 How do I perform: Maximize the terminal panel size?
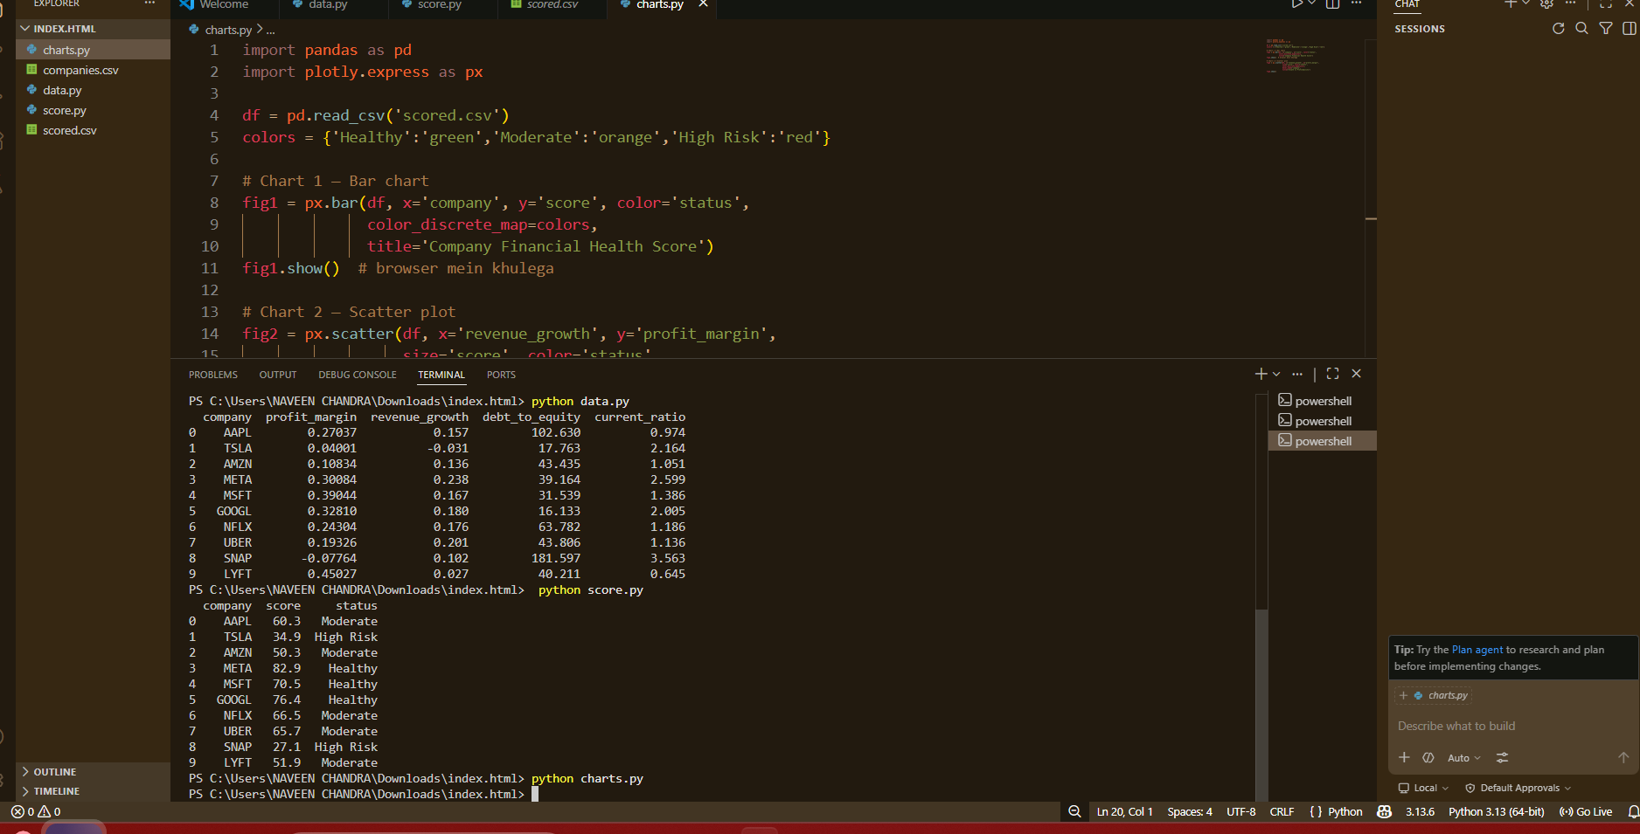1332,374
